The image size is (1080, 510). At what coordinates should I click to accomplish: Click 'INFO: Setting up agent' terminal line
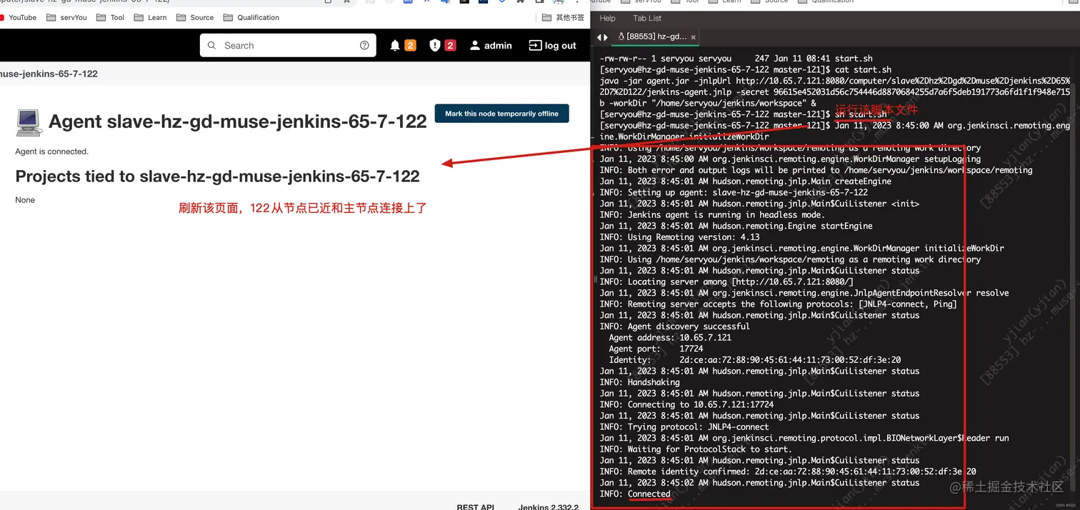pyautogui.click(x=734, y=192)
